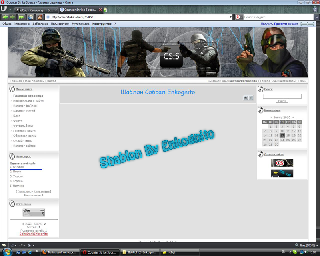This screenshot has height=256, width=320.
Task: Expand the quick launch overflow chevron
Action: click(37, 251)
